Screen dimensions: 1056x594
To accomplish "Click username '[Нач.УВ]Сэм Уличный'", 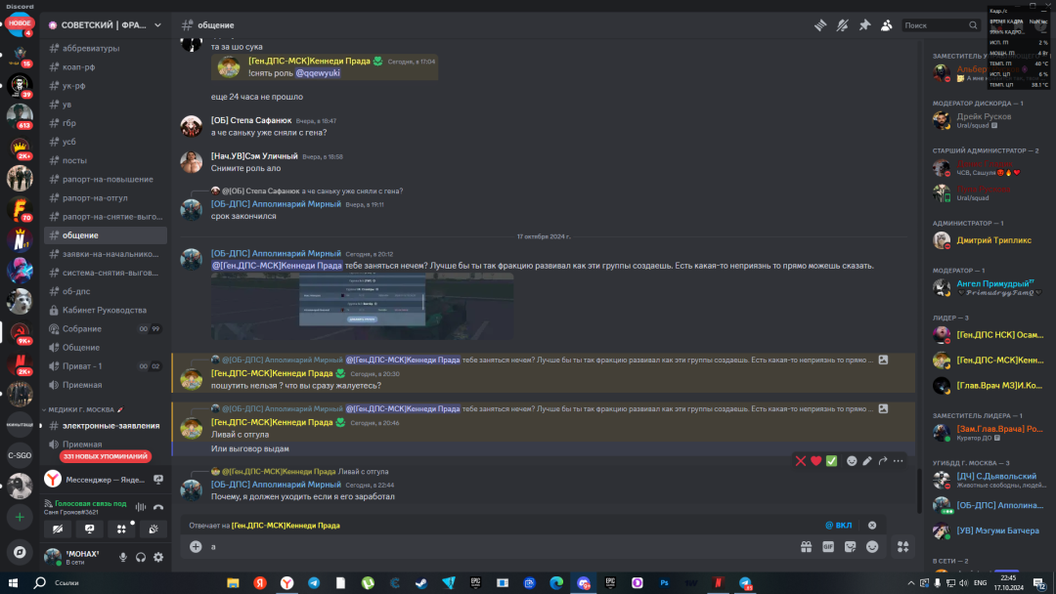I will click(x=254, y=156).
